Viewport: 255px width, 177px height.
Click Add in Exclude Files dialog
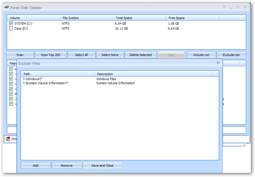click(36, 166)
